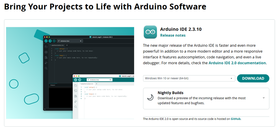Select the weatherstation.ino tab in the light IDE

(86, 84)
